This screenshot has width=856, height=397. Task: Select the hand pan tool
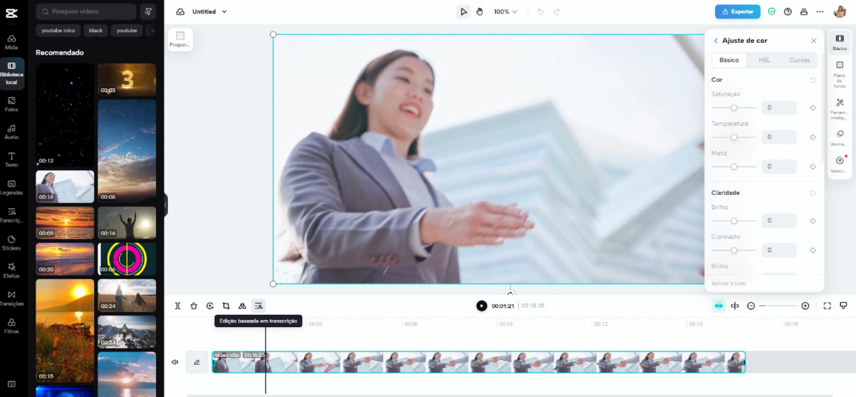(x=480, y=12)
